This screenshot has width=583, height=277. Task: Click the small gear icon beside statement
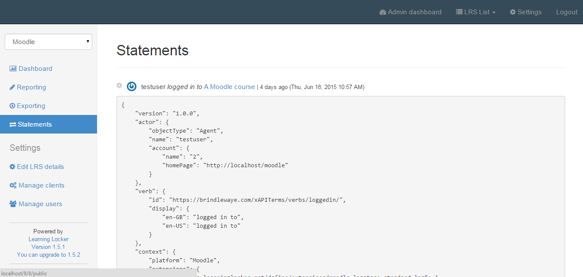click(x=119, y=86)
